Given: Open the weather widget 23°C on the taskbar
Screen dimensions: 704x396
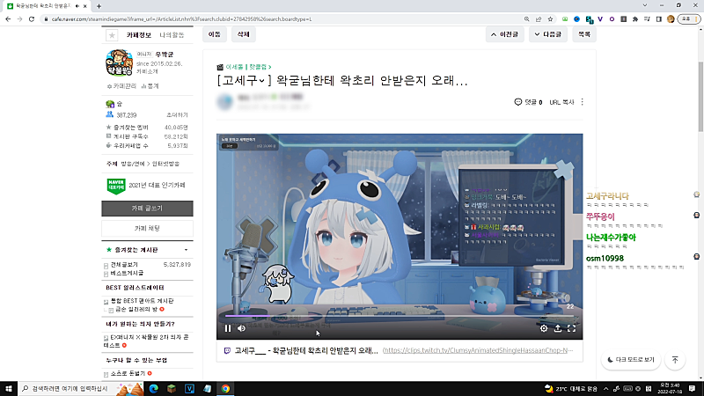Looking at the screenshot, I should coord(571,389).
